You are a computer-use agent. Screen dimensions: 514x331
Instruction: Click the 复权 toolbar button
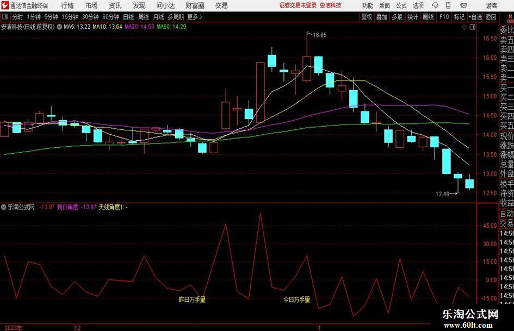pos(366,17)
